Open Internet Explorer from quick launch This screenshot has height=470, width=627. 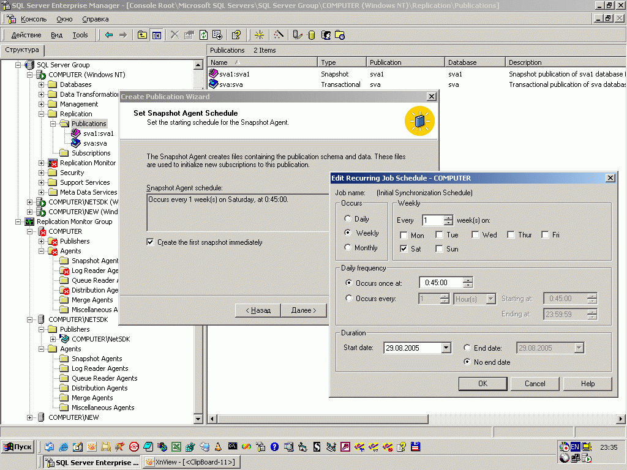tap(63, 447)
